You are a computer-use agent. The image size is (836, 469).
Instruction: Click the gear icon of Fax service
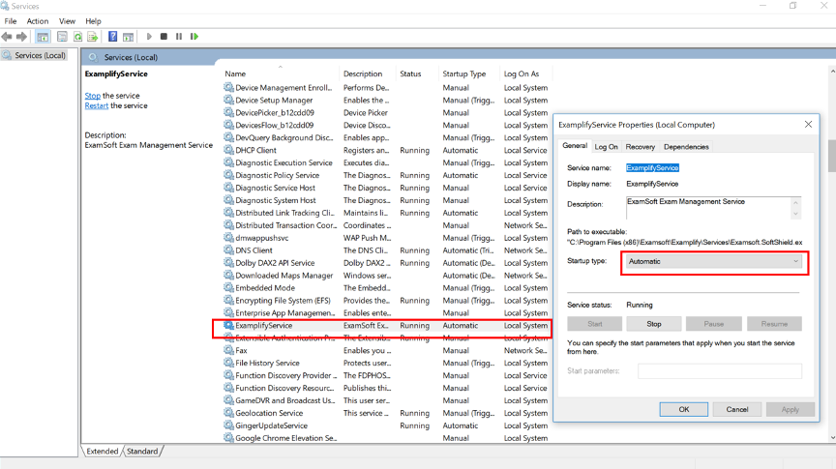coord(228,350)
